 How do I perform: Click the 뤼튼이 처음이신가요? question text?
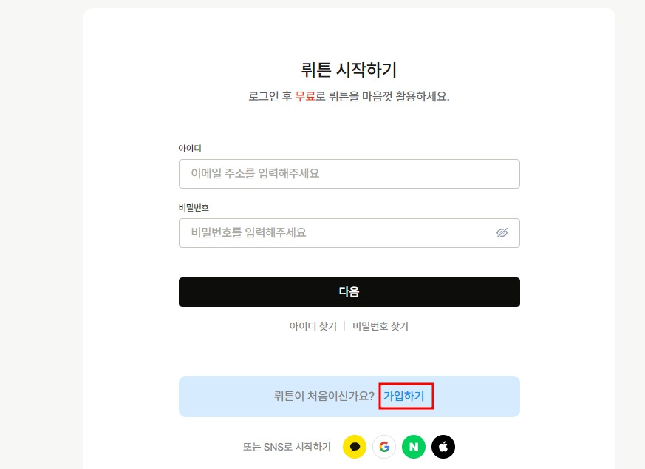click(325, 397)
